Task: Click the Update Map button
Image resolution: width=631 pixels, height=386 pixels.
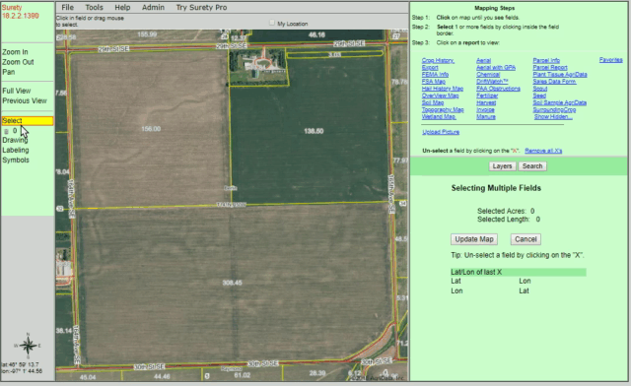Action: pos(474,239)
